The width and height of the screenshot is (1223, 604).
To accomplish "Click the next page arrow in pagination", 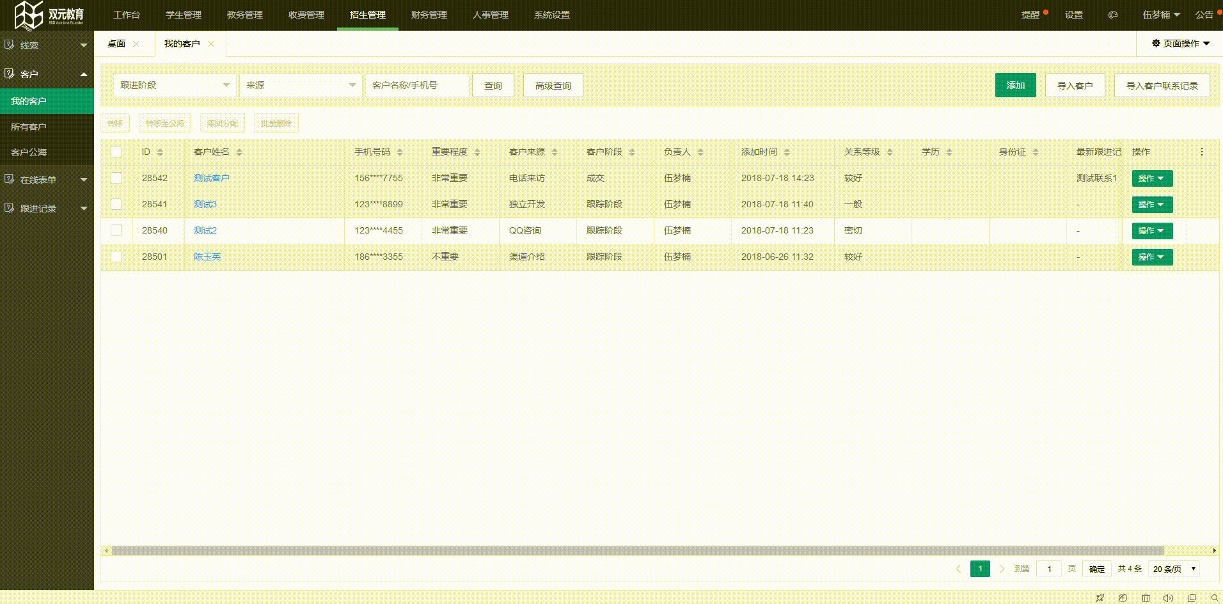I will coord(1002,569).
